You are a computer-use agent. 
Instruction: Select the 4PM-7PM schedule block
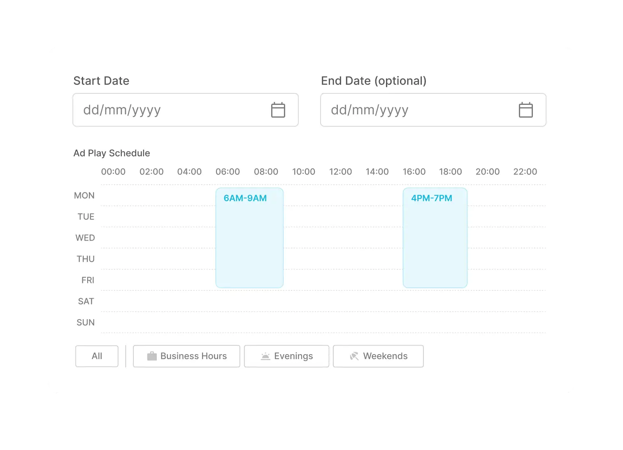[x=435, y=238]
